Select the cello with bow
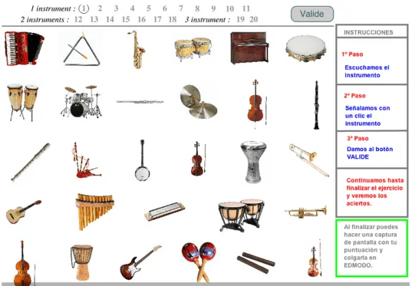Viewport: 412px width, 286px height. click(x=257, y=104)
